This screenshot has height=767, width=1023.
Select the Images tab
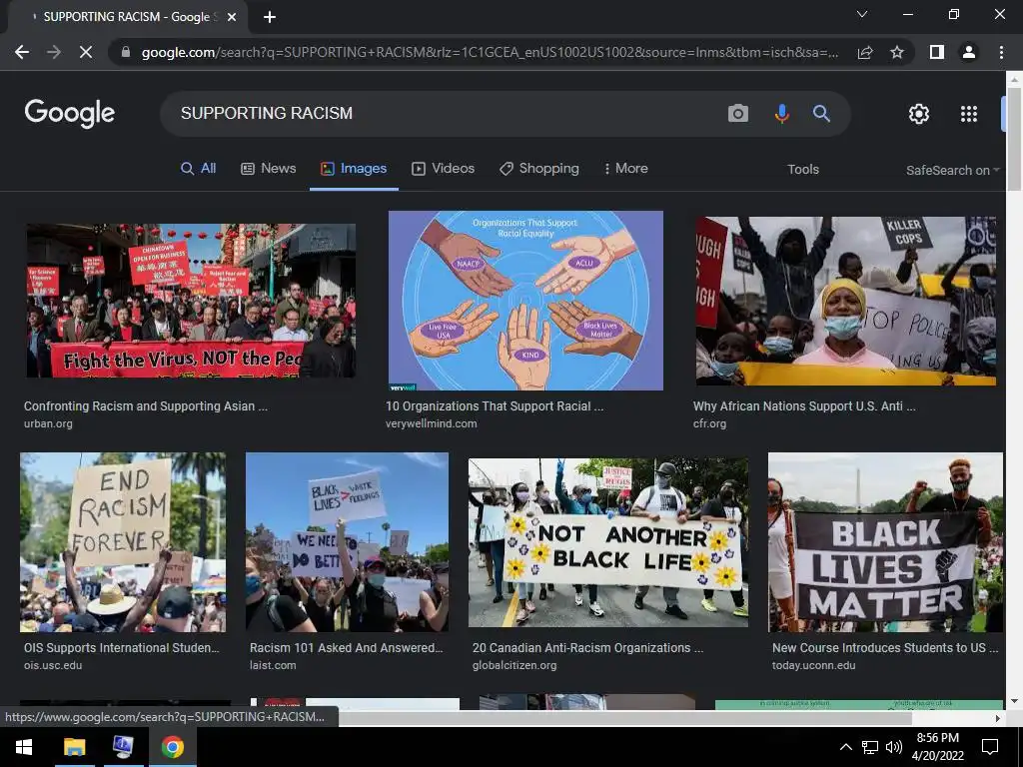(354, 168)
